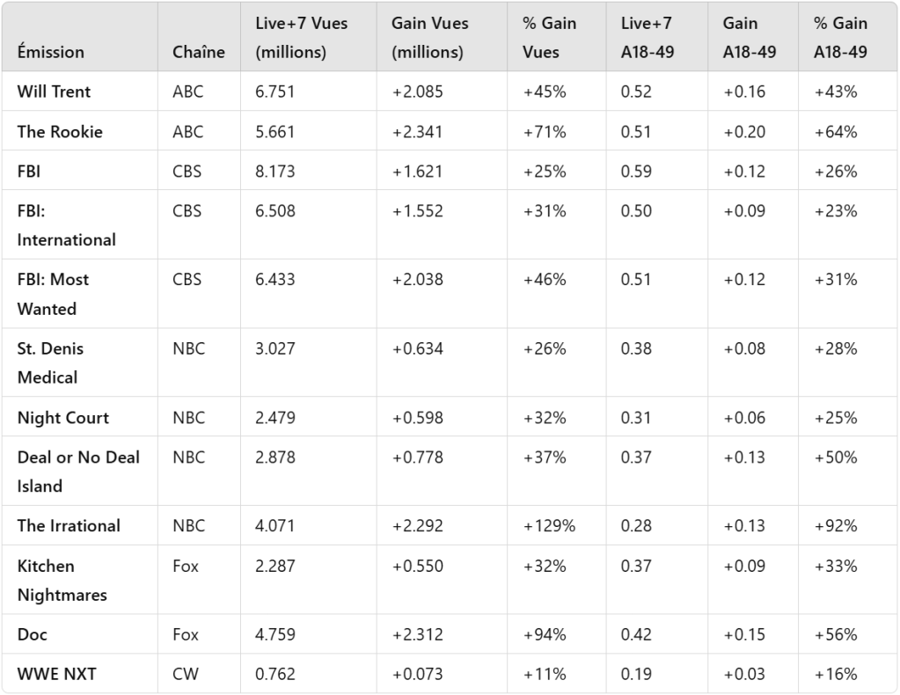Click the Will Trent show name

pyautogui.click(x=54, y=91)
